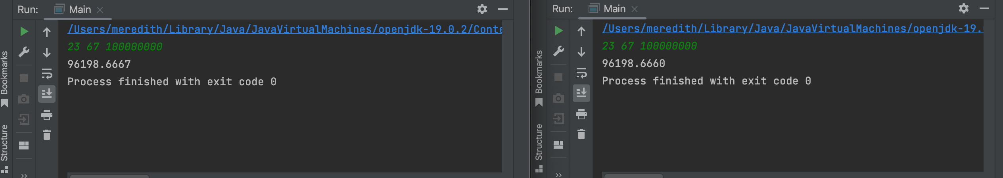Toggle soft-wrap in left console
The height and width of the screenshot is (178, 1003).
click(x=47, y=74)
